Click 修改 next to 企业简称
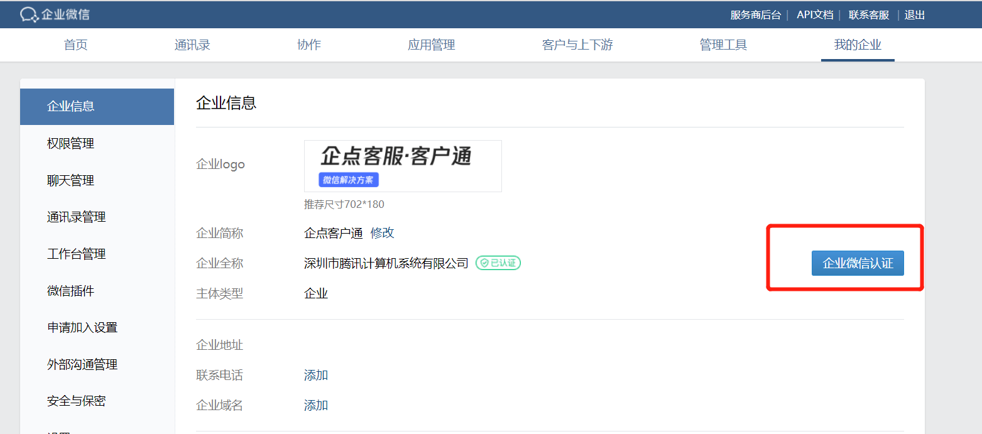Screen dimensions: 982x434 click(x=382, y=233)
